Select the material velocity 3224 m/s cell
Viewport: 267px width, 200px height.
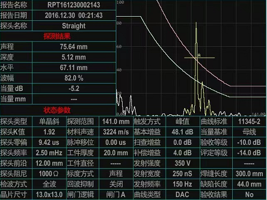click(x=116, y=132)
